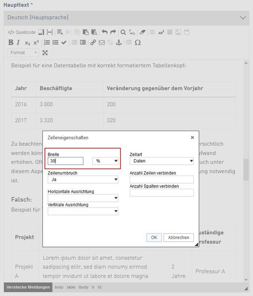Click the AB² abbreviation icon
Screen dimensions: 253x296
click(x=161, y=32)
